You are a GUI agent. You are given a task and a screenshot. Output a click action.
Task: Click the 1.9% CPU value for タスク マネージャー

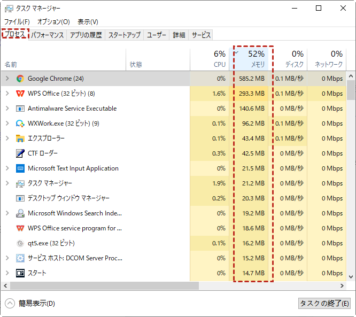(x=219, y=183)
